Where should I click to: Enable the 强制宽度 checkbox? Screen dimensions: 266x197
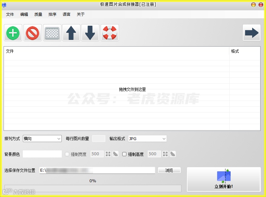(67, 154)
